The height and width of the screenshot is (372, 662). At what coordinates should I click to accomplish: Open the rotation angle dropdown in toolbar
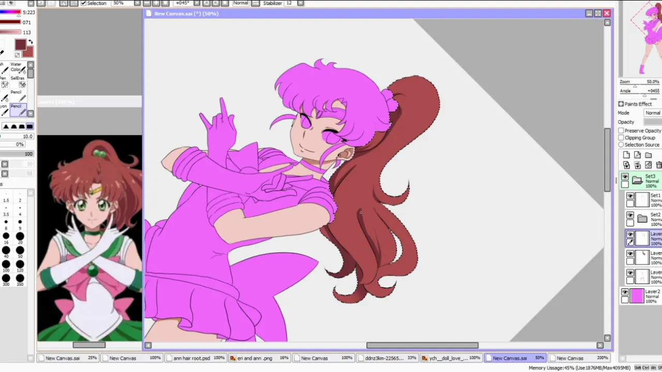(x=197, y=3)
